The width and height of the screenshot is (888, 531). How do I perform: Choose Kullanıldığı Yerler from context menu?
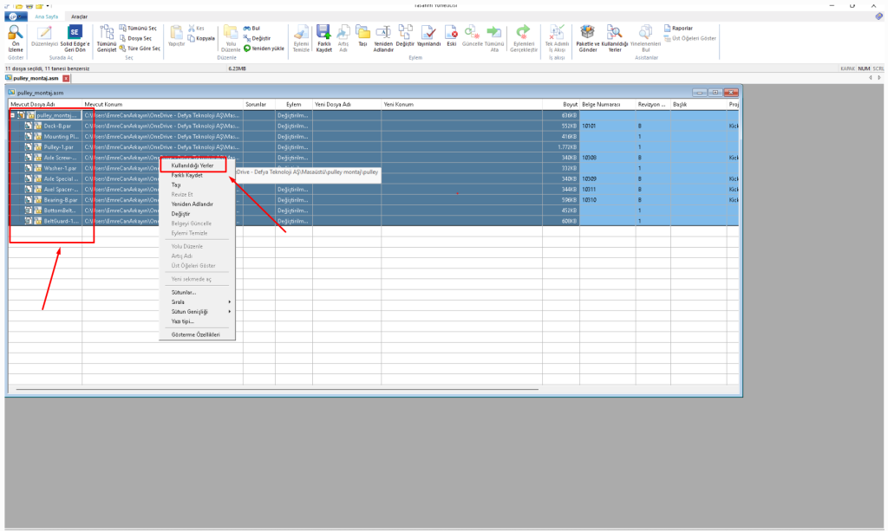pyautogui.click(x=193, y=165)
